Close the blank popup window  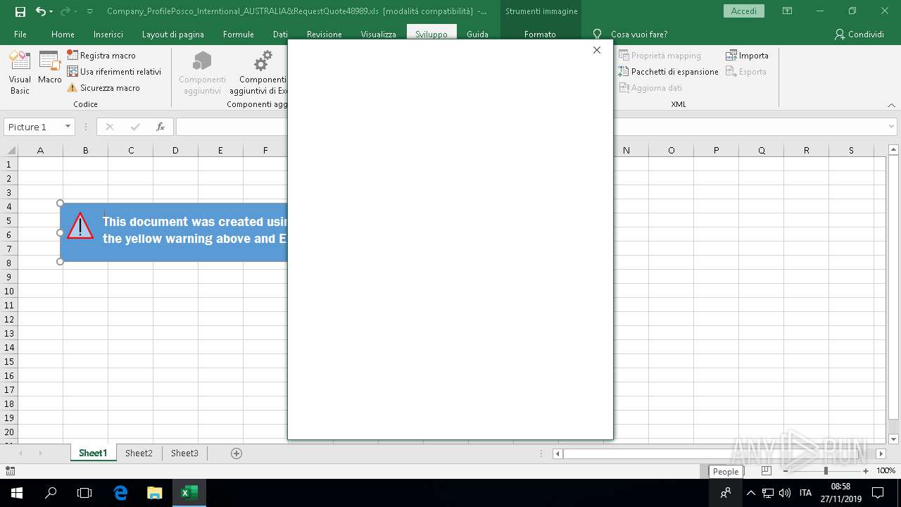pyautogui.click(x=597, y=50)
